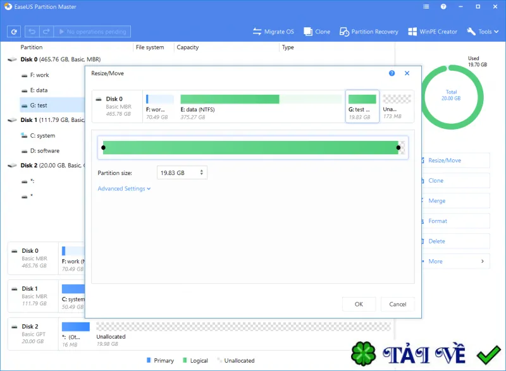The width and height of the screenshot is (506, 371).
Task: Open WinPE Creator
Action: click(x=433, y=32)
